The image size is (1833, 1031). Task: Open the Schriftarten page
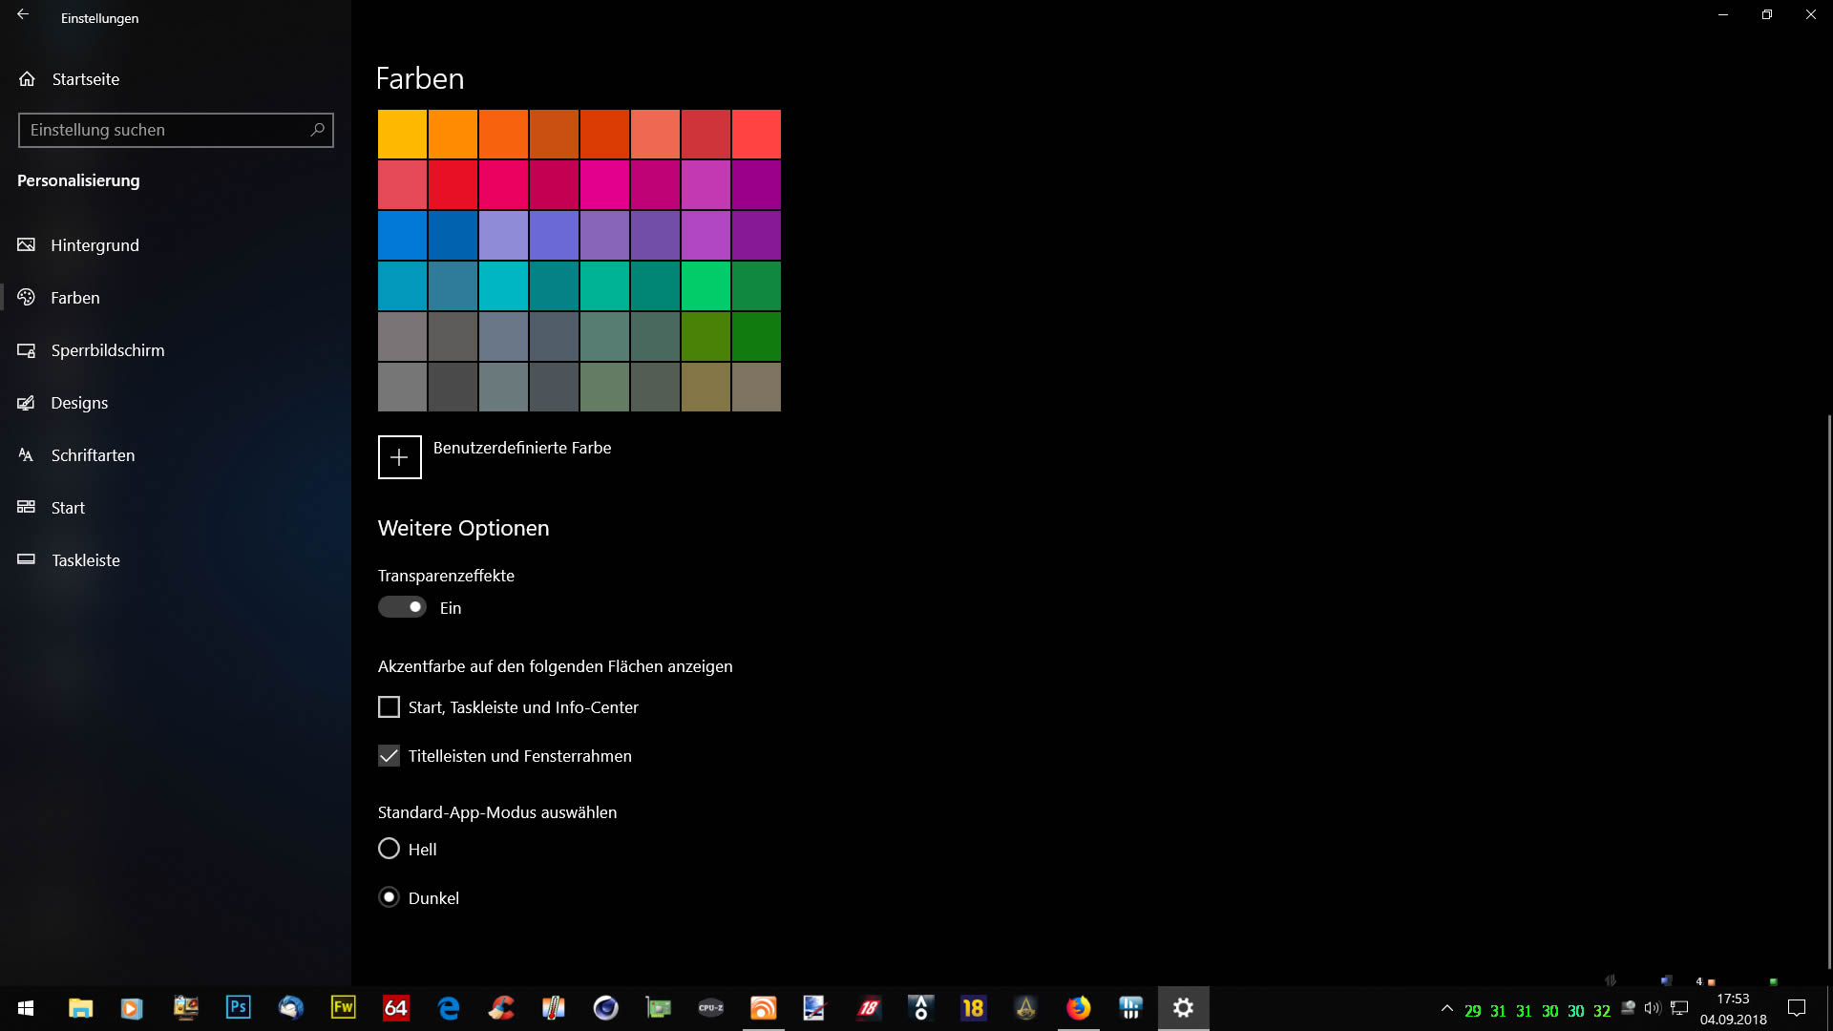tap(93, 455)
